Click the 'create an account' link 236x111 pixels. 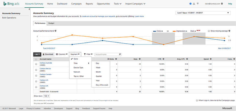tap(89, 16)
